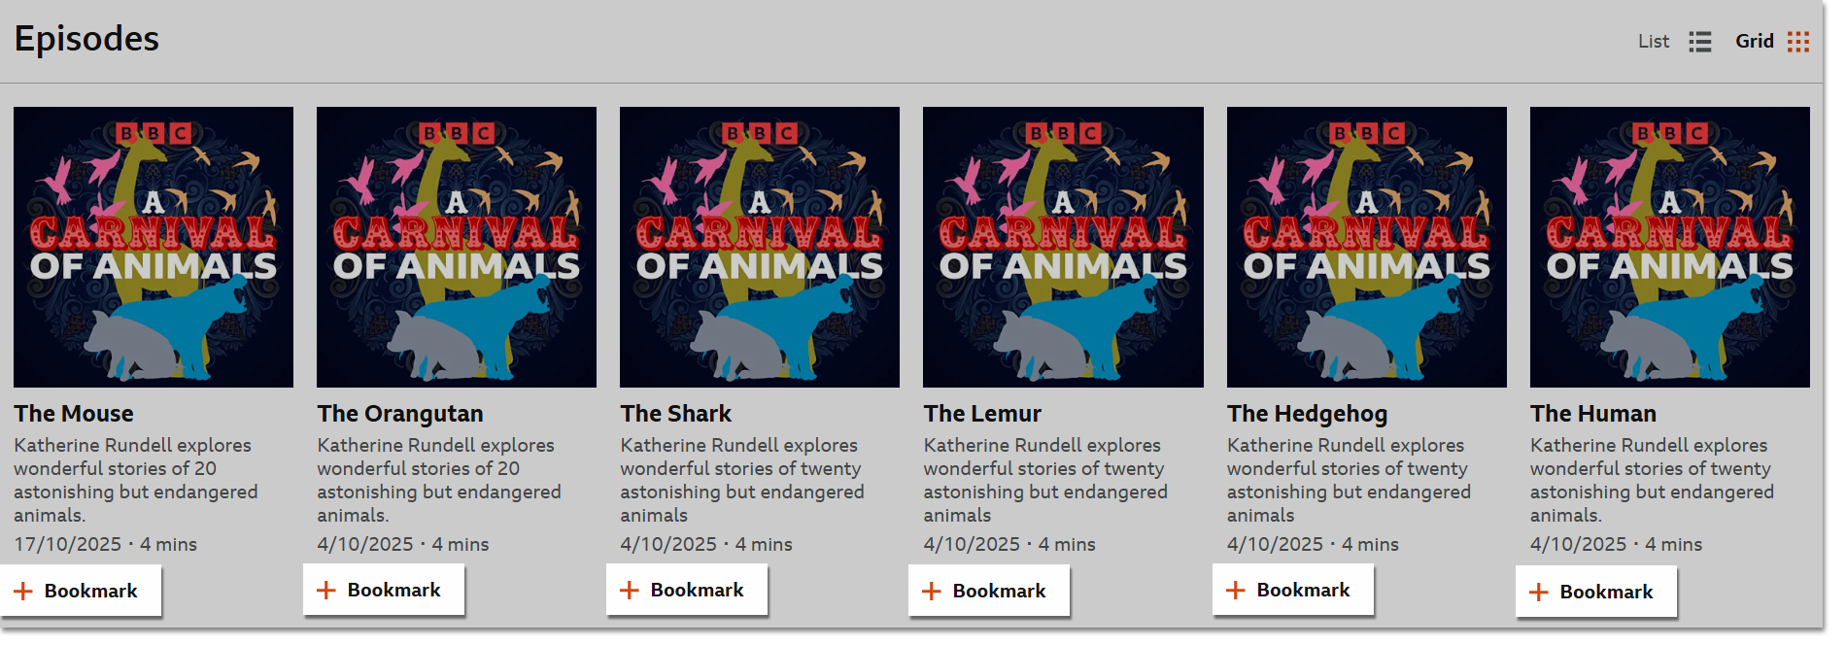This screenshot has height=645, width=1846.
Task: Click plus icon on The Shark bookmark
Action: (630, 590)
